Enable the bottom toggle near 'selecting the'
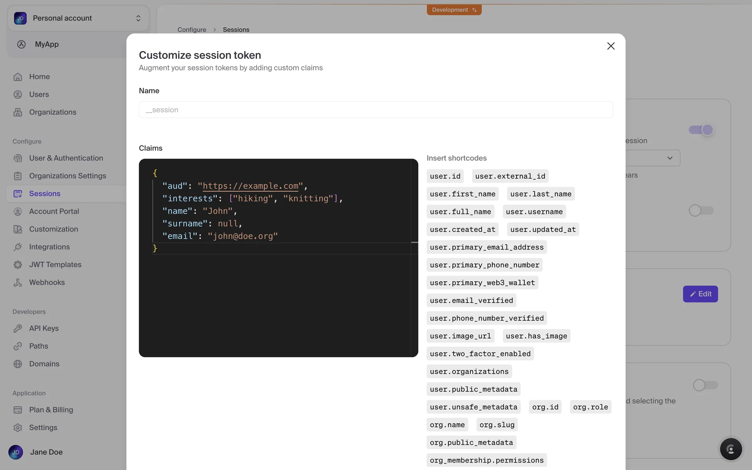 coord(705,385)
